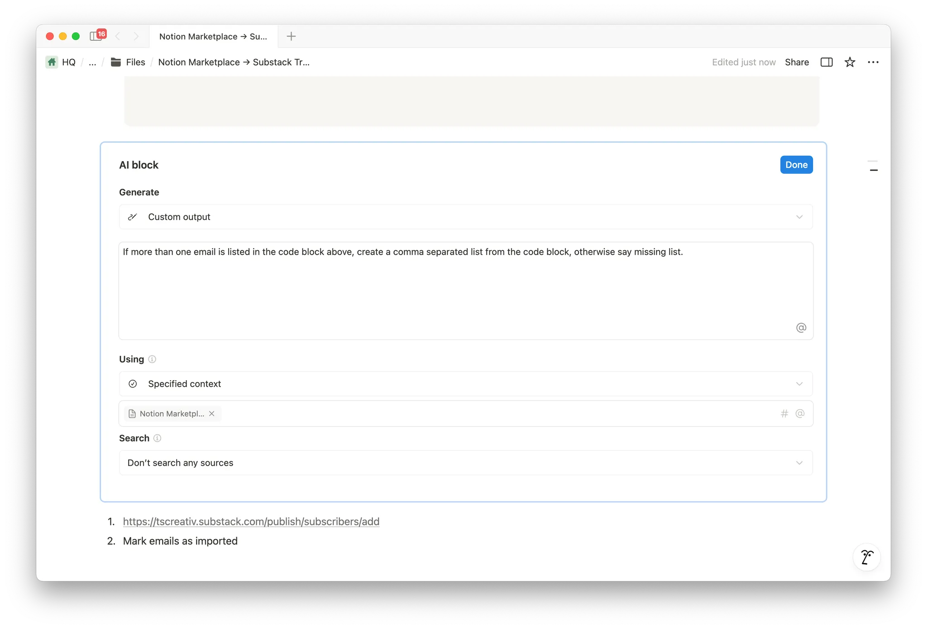The image size is (927, 629).
Task: Open the Notion AI floating assistant button
Action: click(x=866, y=557)
